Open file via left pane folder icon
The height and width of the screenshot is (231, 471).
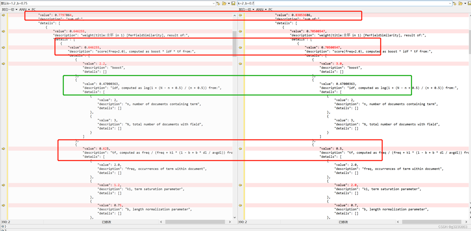pyautogui.click(x=224, y=3)
